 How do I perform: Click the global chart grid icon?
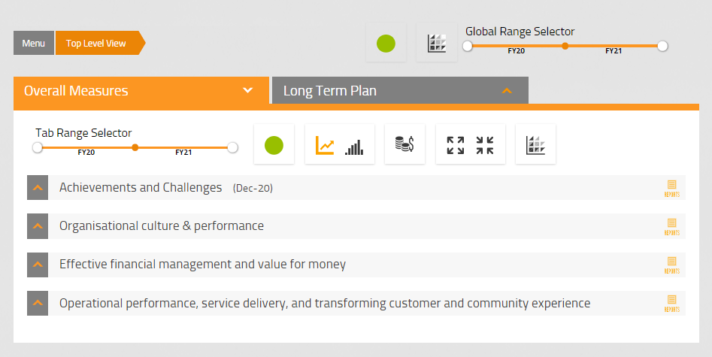point(437,44)
